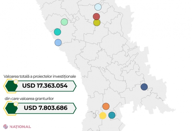192x131 pixels.
Task: Click the bright yellow map marker
Action: pyautogui.click(x=103, y=116)
